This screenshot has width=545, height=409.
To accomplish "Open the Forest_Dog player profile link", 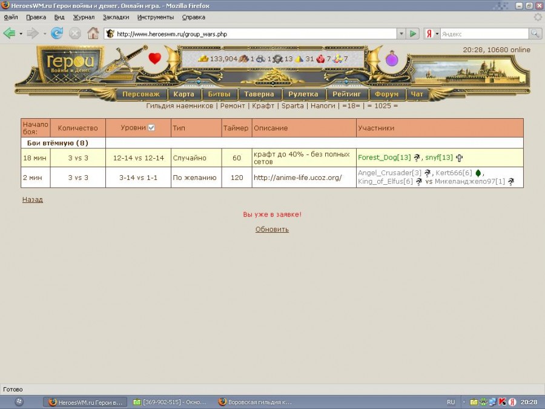I will (384, 158).
